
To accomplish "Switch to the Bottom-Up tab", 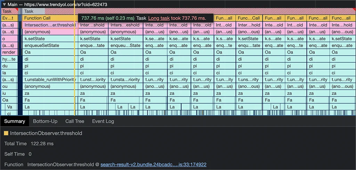I will 45,121.
